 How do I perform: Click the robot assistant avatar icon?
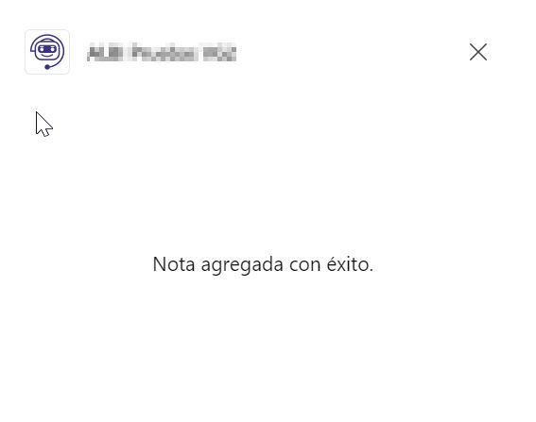pos(47,52)
